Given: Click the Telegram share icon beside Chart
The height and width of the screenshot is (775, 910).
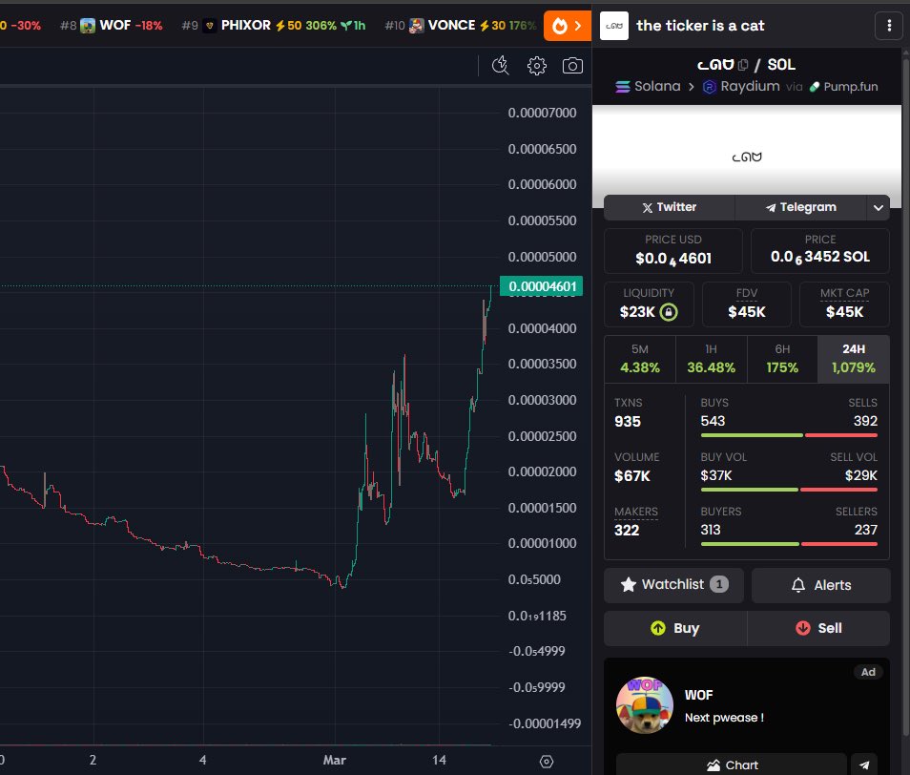Looking at the screenshot, I should tap(864, 765).
